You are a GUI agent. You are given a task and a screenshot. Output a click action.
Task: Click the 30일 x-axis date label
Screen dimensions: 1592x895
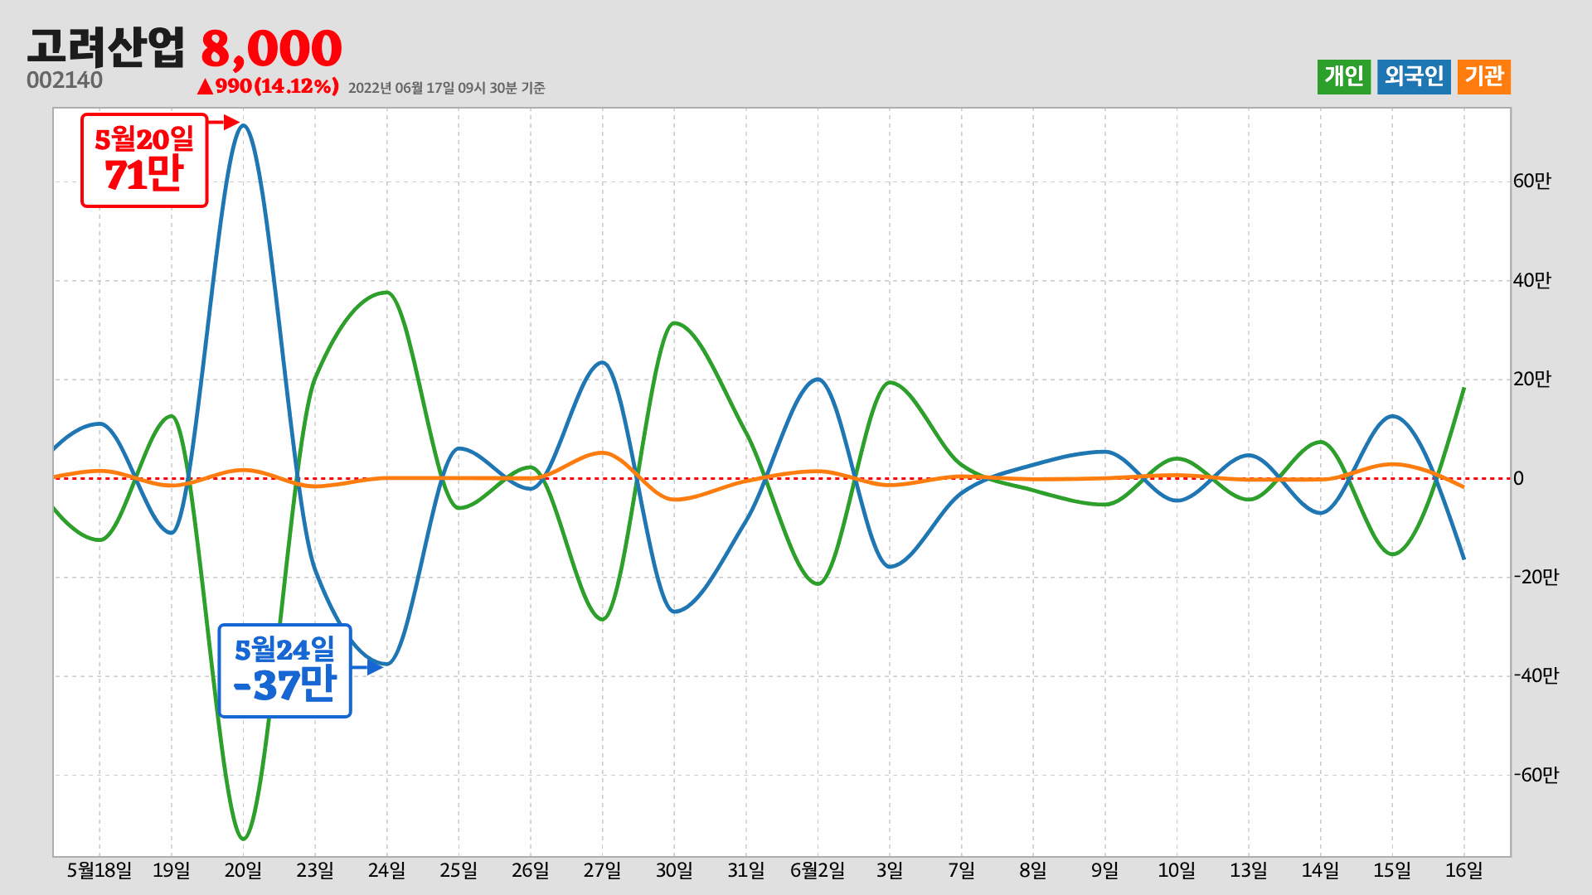click(674, 870)
